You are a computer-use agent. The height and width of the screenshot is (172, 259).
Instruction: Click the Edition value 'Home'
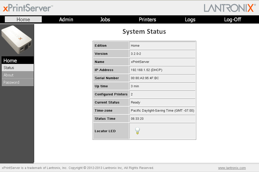(x=135, y=45)
